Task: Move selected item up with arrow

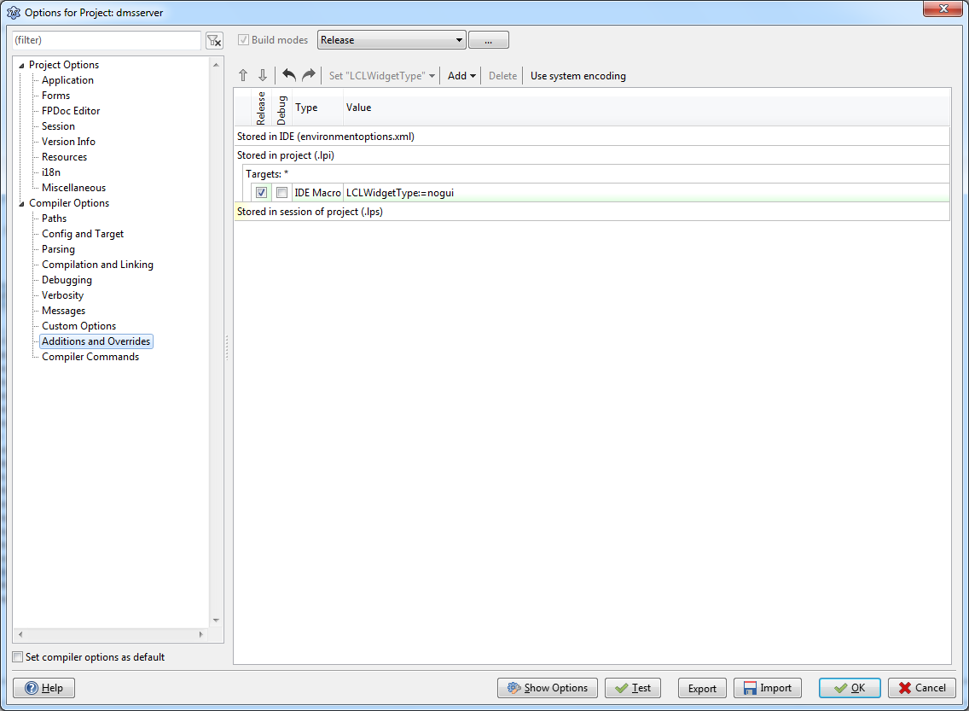Action: [x=243, y=75]
